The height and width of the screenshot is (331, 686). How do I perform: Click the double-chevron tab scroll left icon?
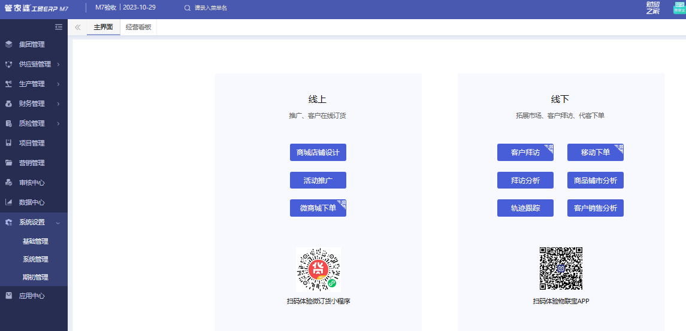tap(77, 27)
